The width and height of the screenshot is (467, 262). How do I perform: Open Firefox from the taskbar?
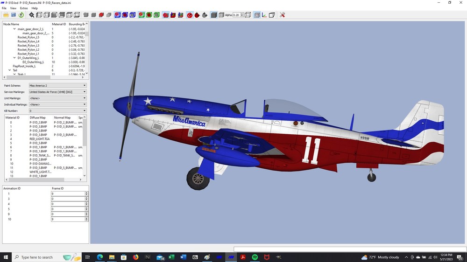tap(135, 257)
